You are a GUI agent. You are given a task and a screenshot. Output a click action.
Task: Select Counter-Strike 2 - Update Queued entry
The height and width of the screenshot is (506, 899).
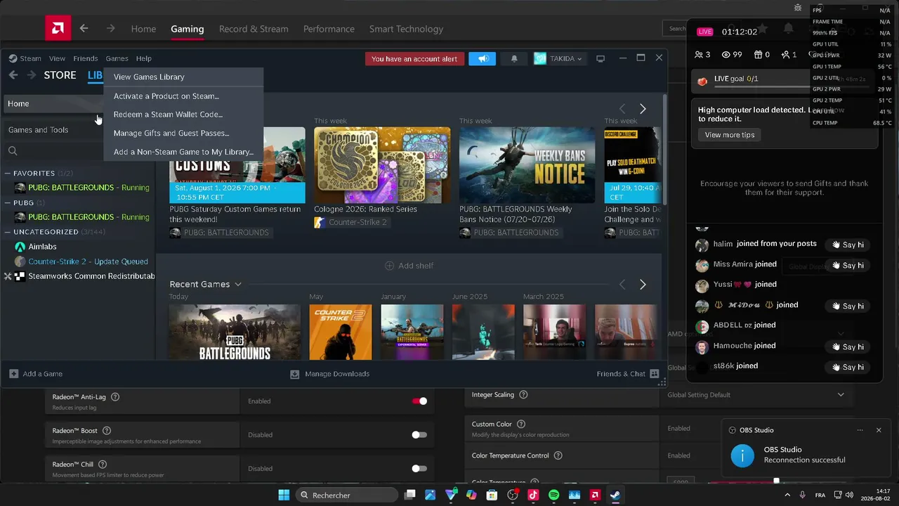88,261
